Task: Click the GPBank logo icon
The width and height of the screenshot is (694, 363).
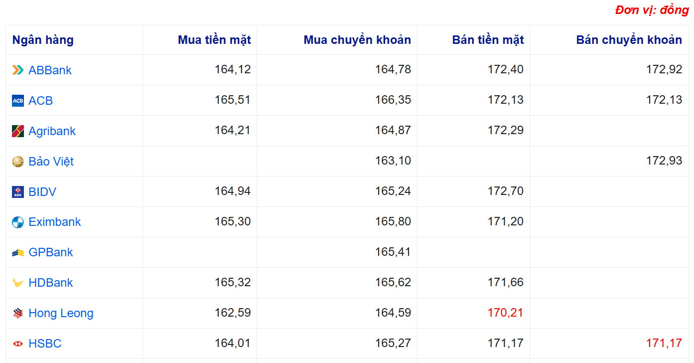Action: click(x=18, y=253)
